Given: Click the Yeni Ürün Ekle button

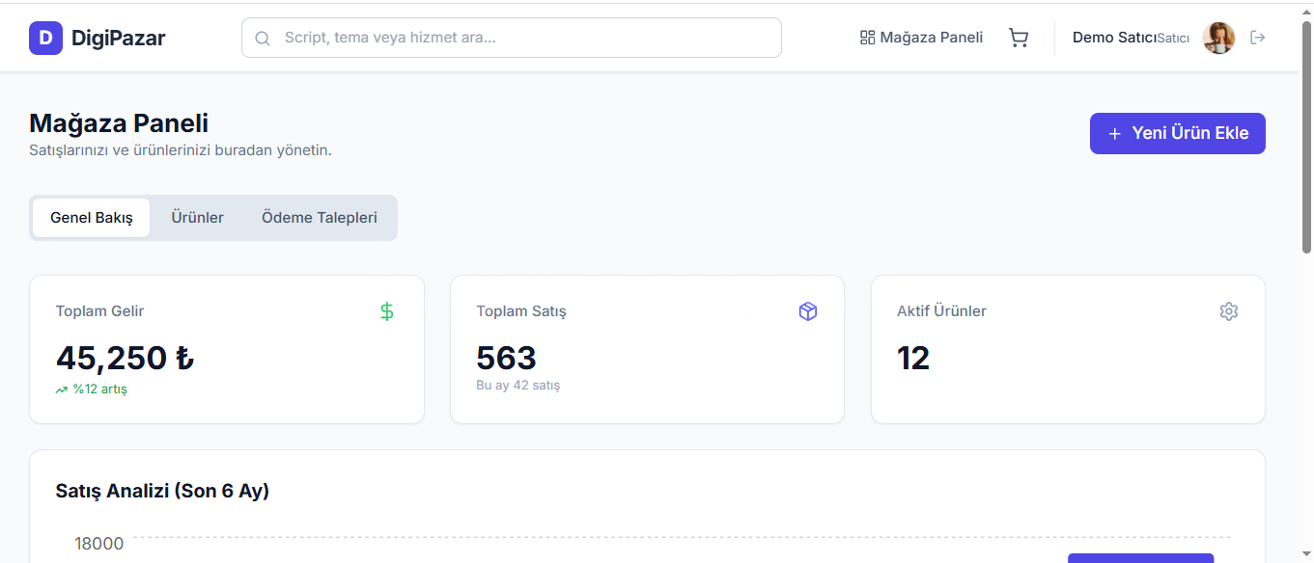Looking at the screenshot, I should pyautogui.click(x=1177, y=134).
